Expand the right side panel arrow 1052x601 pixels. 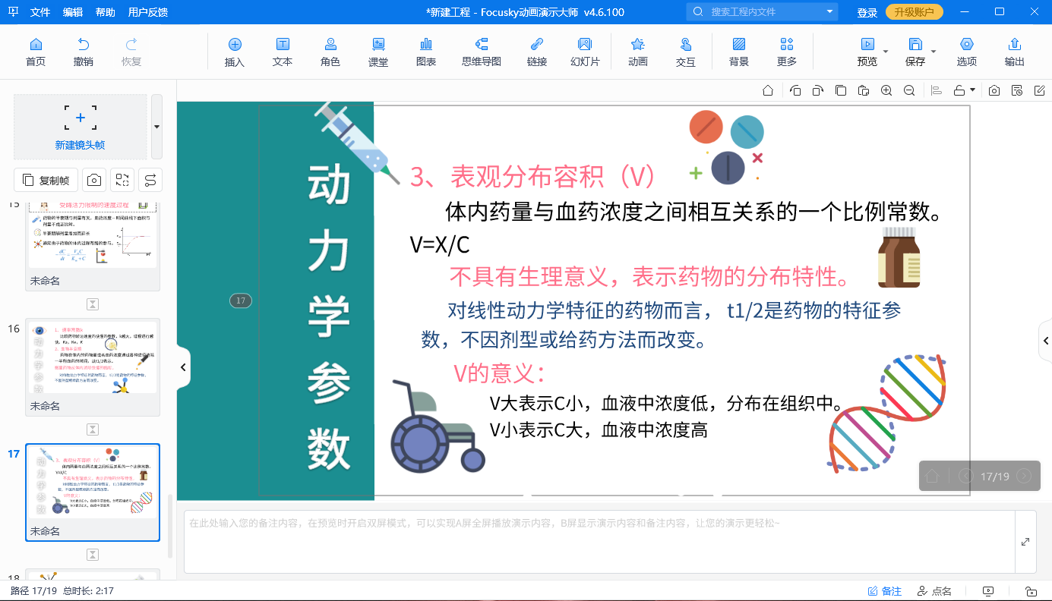(1045, 341)
